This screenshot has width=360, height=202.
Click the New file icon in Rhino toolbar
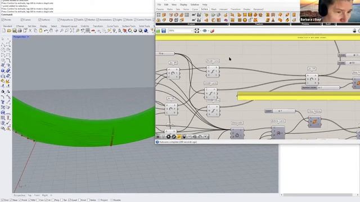tap(4, 31)
